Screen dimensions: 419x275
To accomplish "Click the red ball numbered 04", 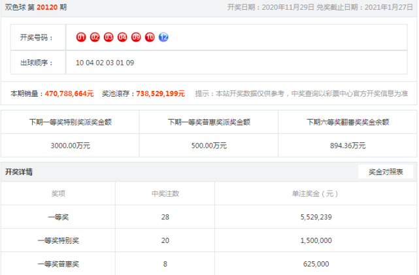I will pyautogui.click(x=122, y=37).
